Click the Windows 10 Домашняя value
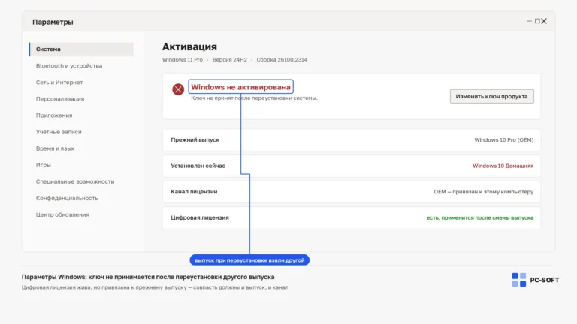Screen dimensions: 577x324 point(503,166)
